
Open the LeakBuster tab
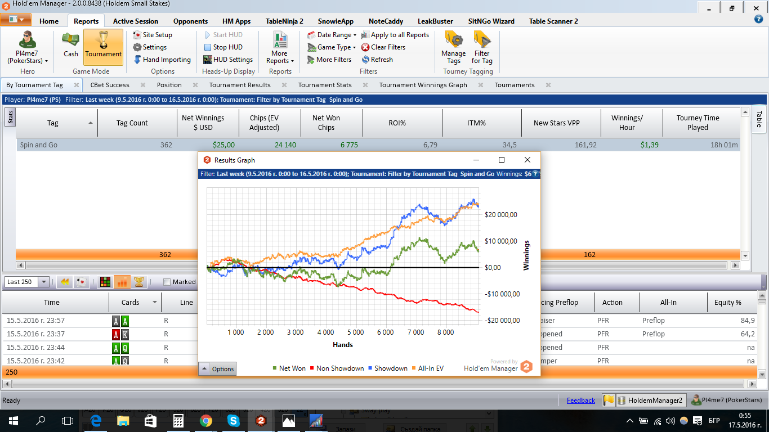pyautogui.click(x=436, y=21)
